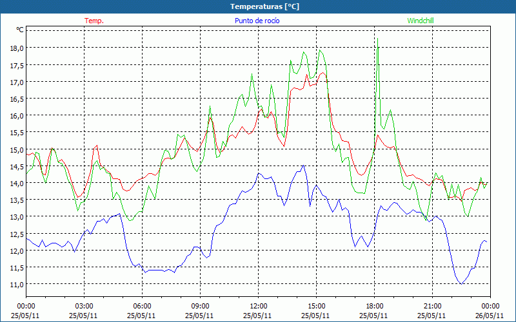Viewport: 516px width, 322px height.
Task: Click the 21:00 time axis label
Action: tap(432, 307)
